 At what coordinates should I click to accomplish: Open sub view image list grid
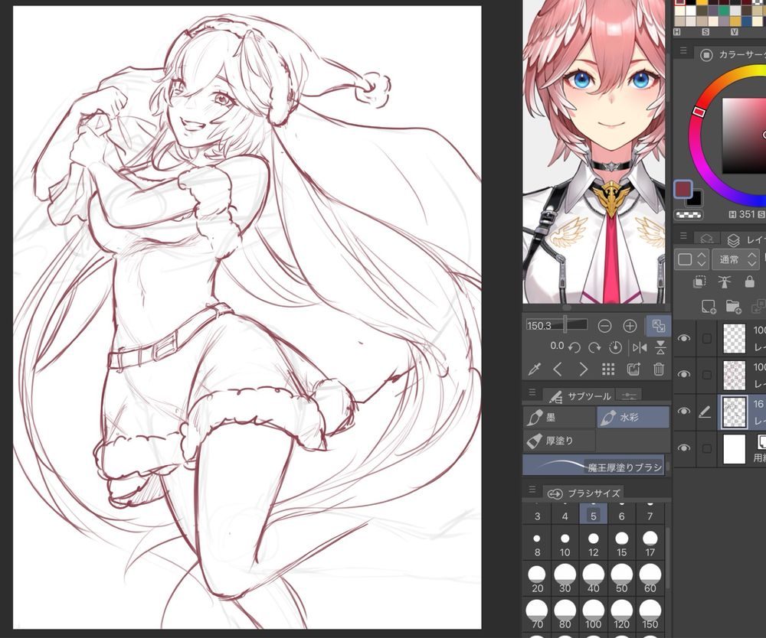tap(608, 369)
